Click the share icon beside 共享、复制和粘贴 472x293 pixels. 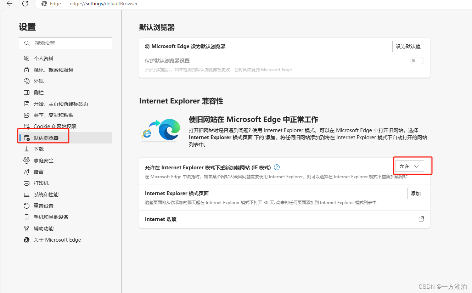point(27,115)
